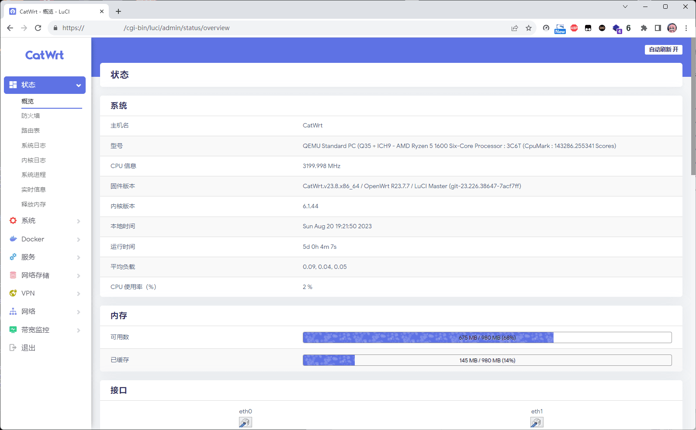Click 带宽监控 menu label
The height and width of the screenshot is (430, 696).
click(35, 330)
